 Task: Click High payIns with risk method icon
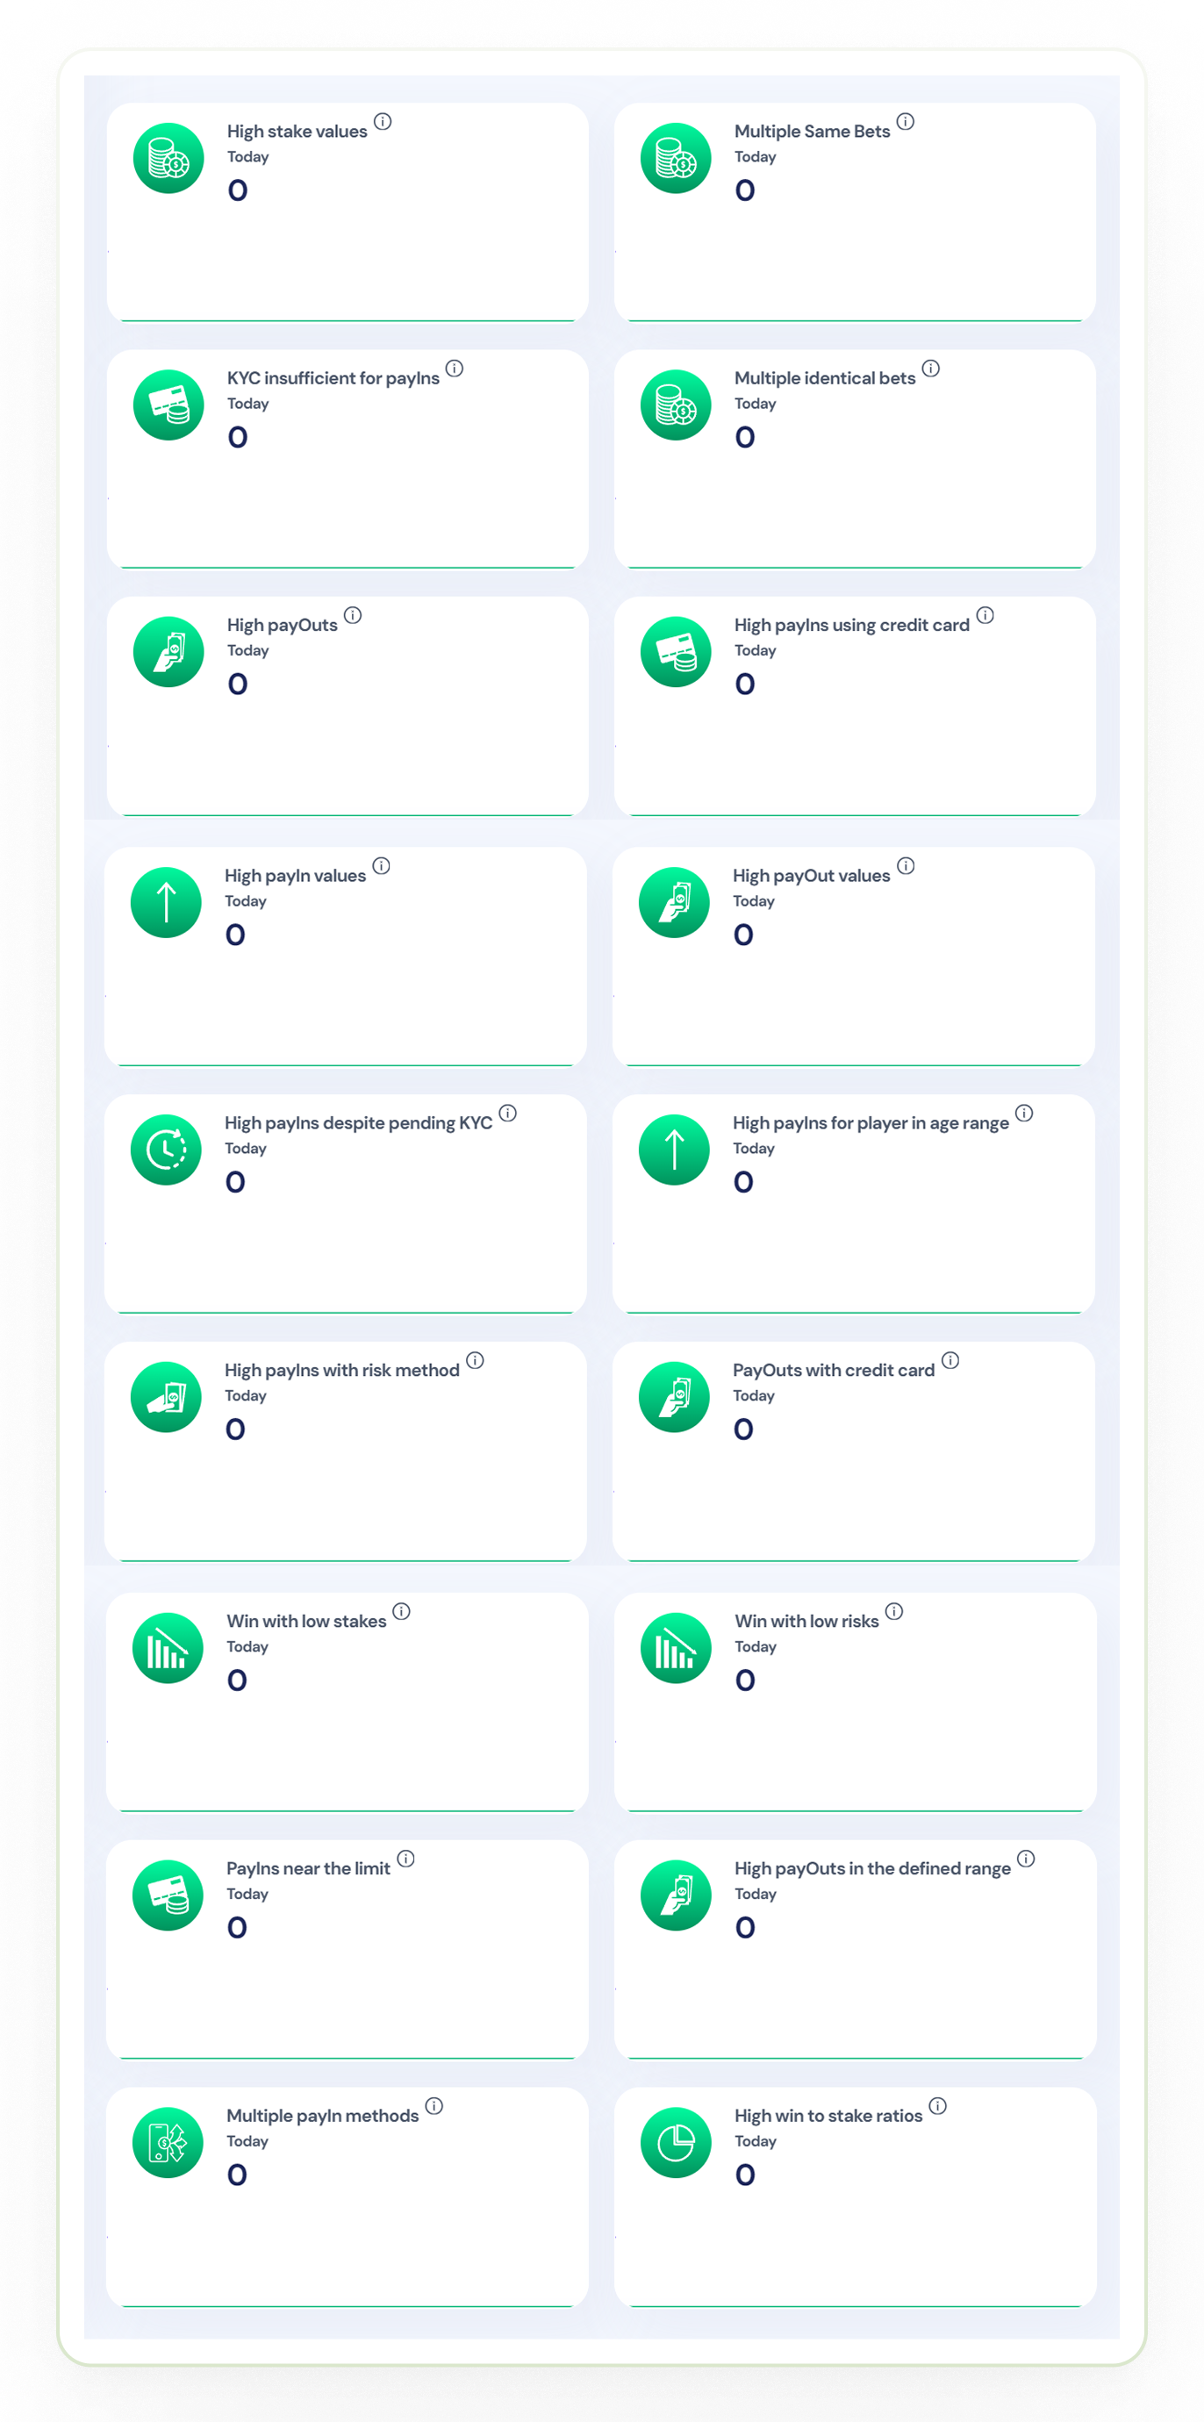167,1397
